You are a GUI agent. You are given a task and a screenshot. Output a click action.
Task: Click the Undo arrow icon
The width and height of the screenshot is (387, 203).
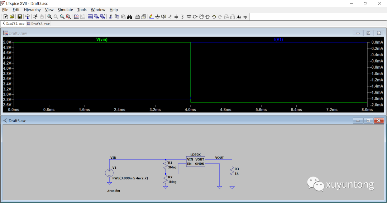pos(214,17)
